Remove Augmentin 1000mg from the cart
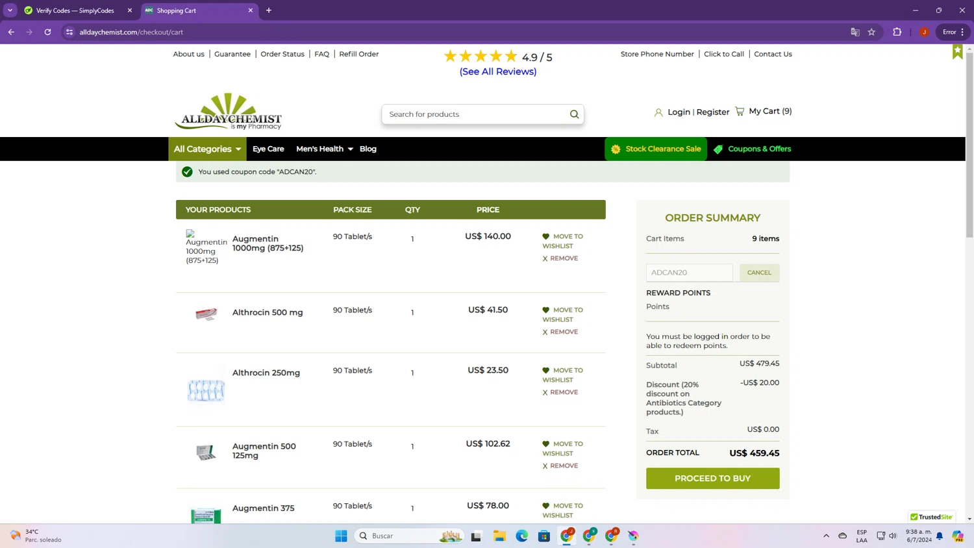974x548 pixels. (560, 258)
